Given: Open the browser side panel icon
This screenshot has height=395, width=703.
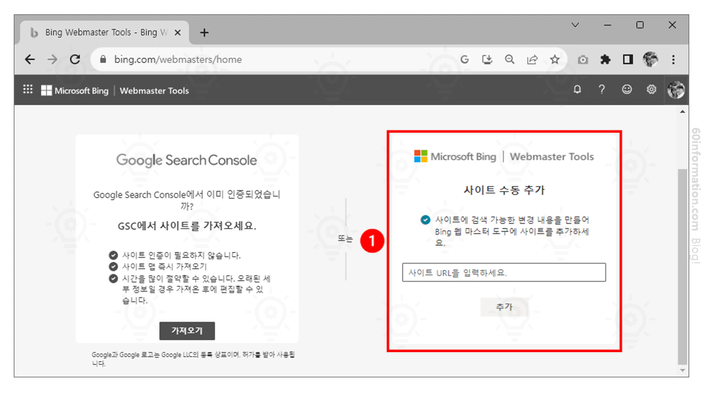Looking at the screenshot, I should [627, 59].
